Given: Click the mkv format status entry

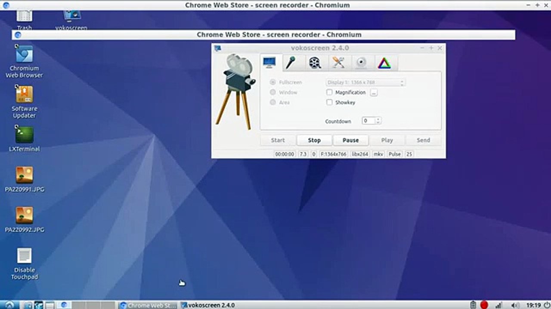Looking at the screenshot, I should point(378,154).
